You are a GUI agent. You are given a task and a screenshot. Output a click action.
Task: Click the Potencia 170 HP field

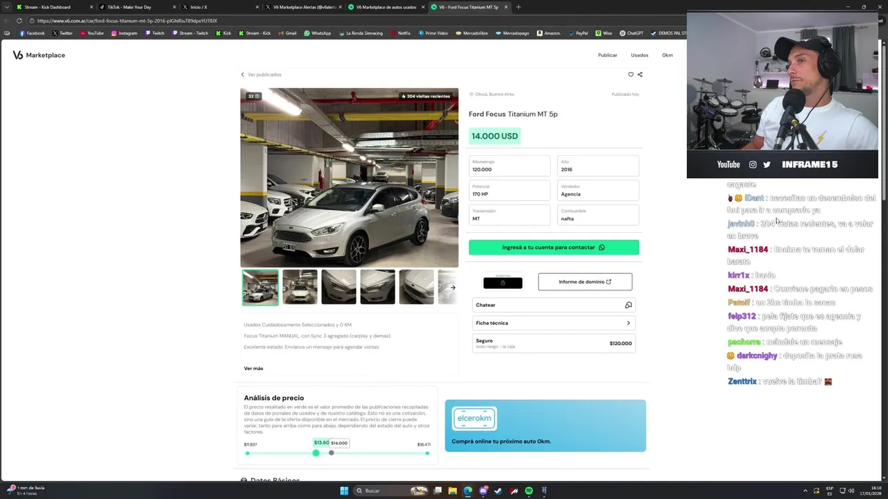[x=509, y=191]
